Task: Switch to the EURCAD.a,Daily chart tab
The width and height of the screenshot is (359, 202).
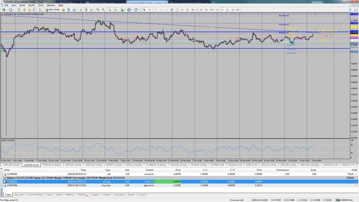Action: (x=73, y=165)
